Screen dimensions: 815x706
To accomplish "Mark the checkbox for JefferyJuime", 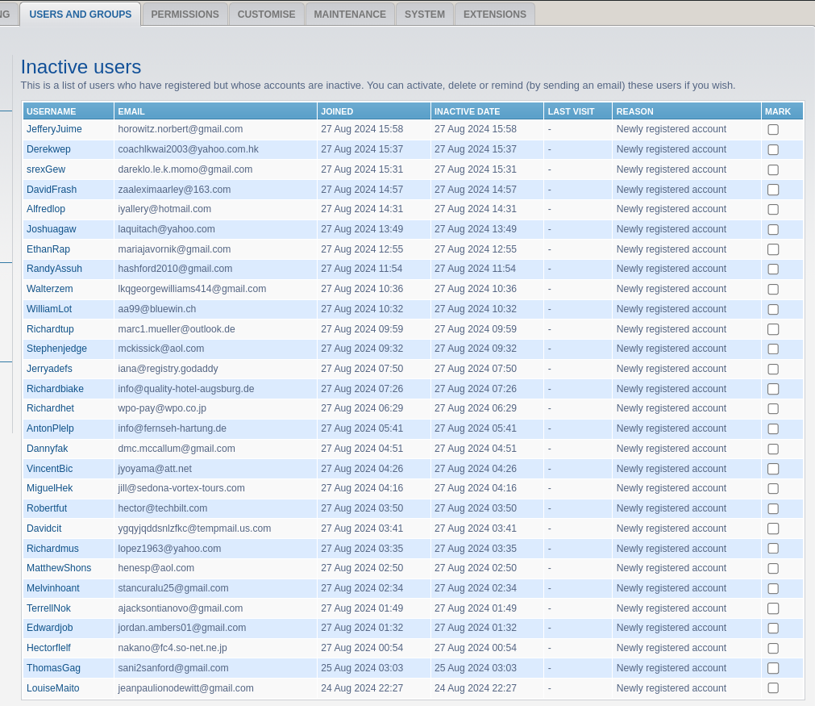I will click(x=772, y=130).
